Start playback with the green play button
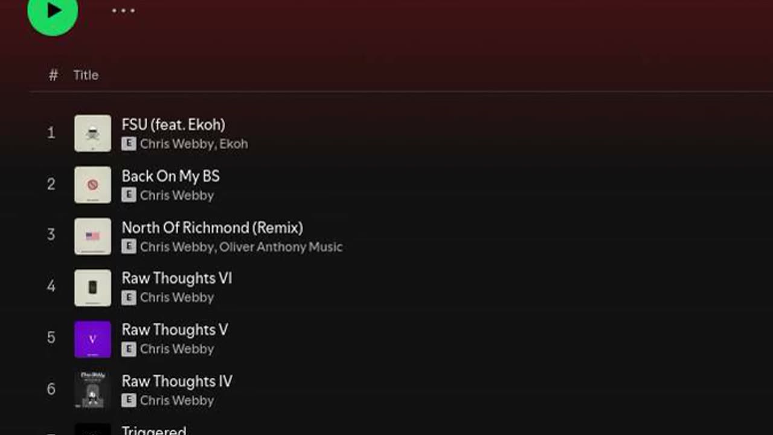 [53, 11]
